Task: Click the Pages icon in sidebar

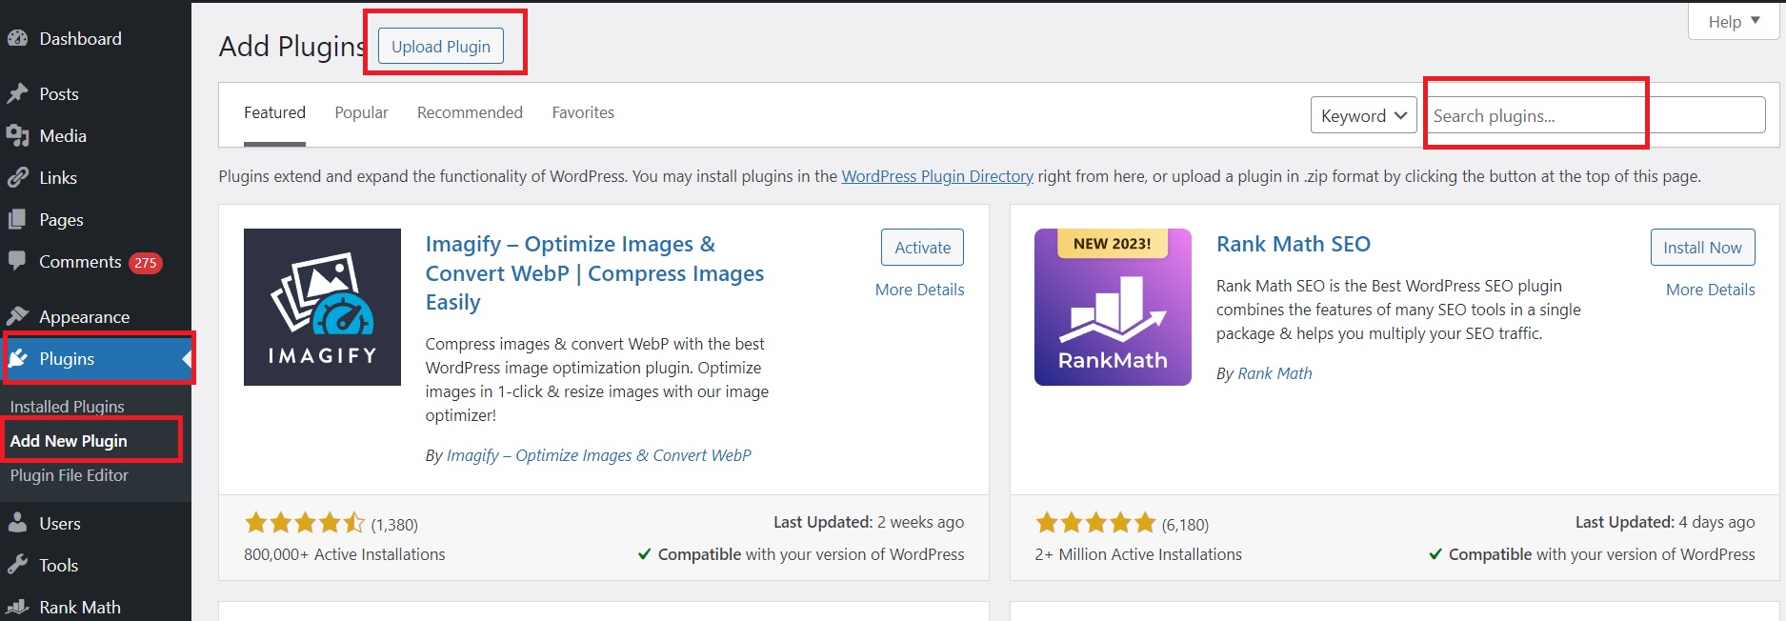Action: 17,220
